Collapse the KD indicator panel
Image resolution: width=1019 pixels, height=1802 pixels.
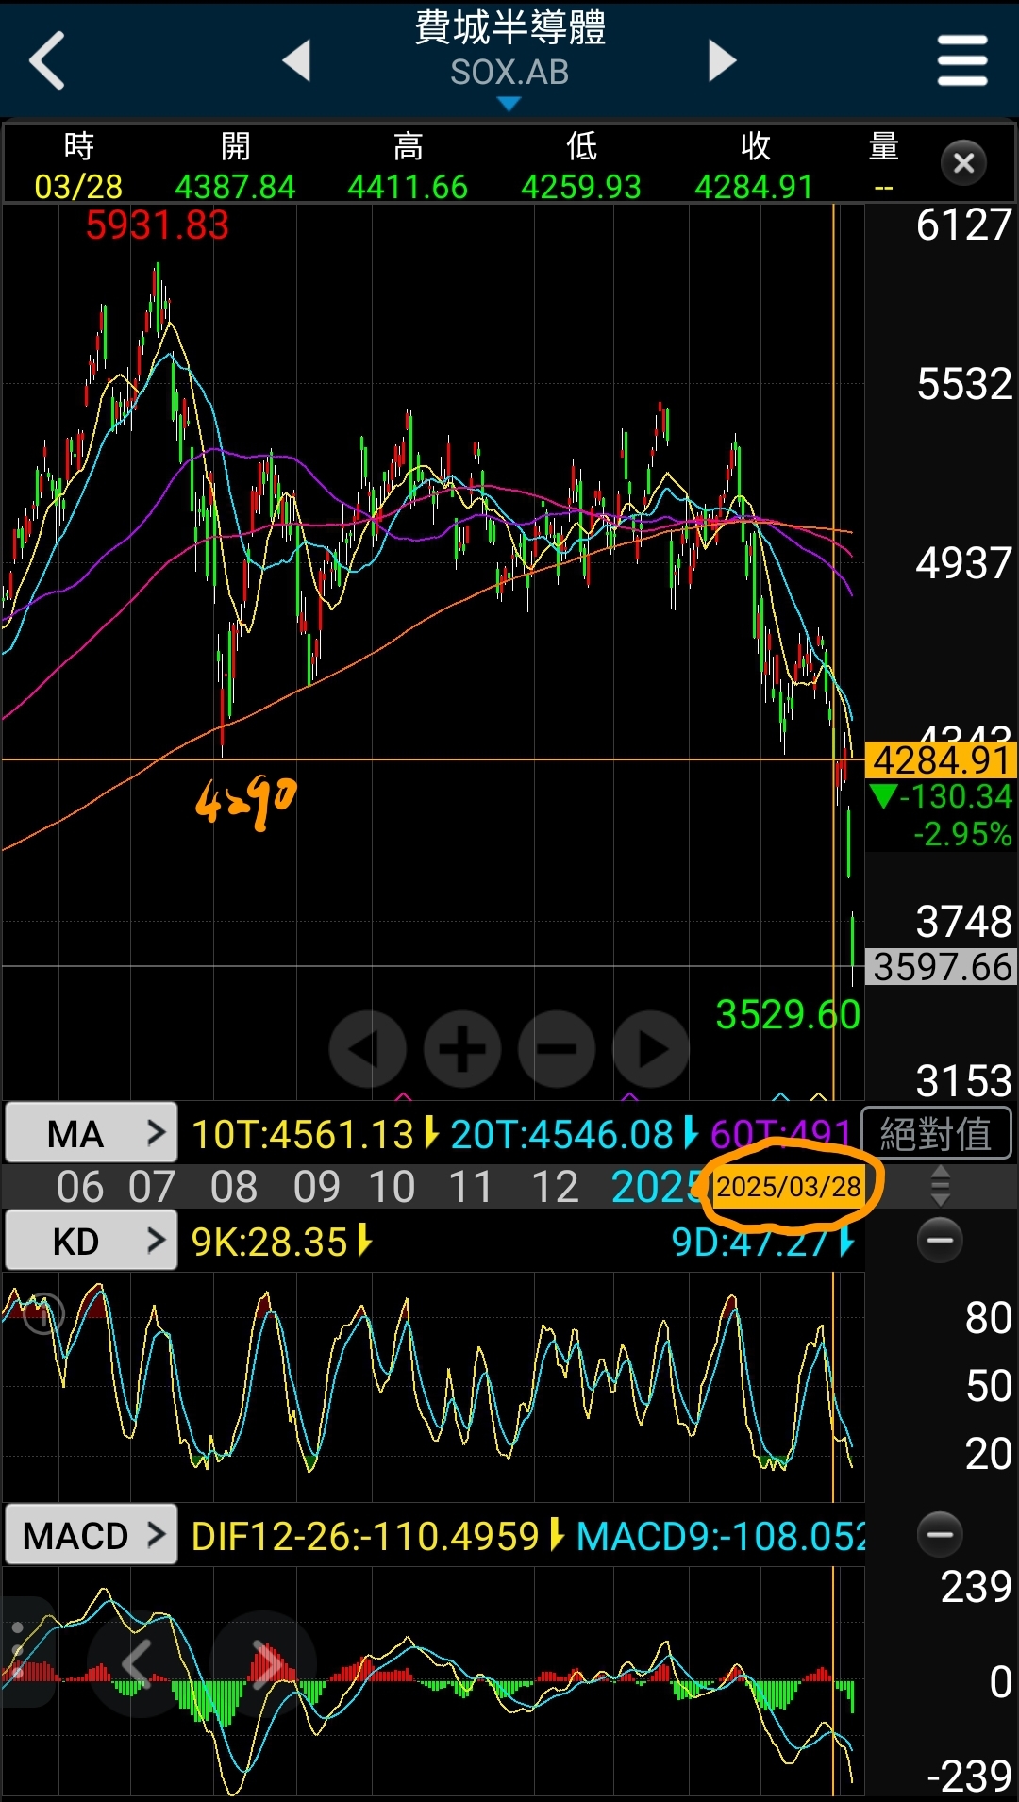pyautogui.click(x=940, y=1240)
